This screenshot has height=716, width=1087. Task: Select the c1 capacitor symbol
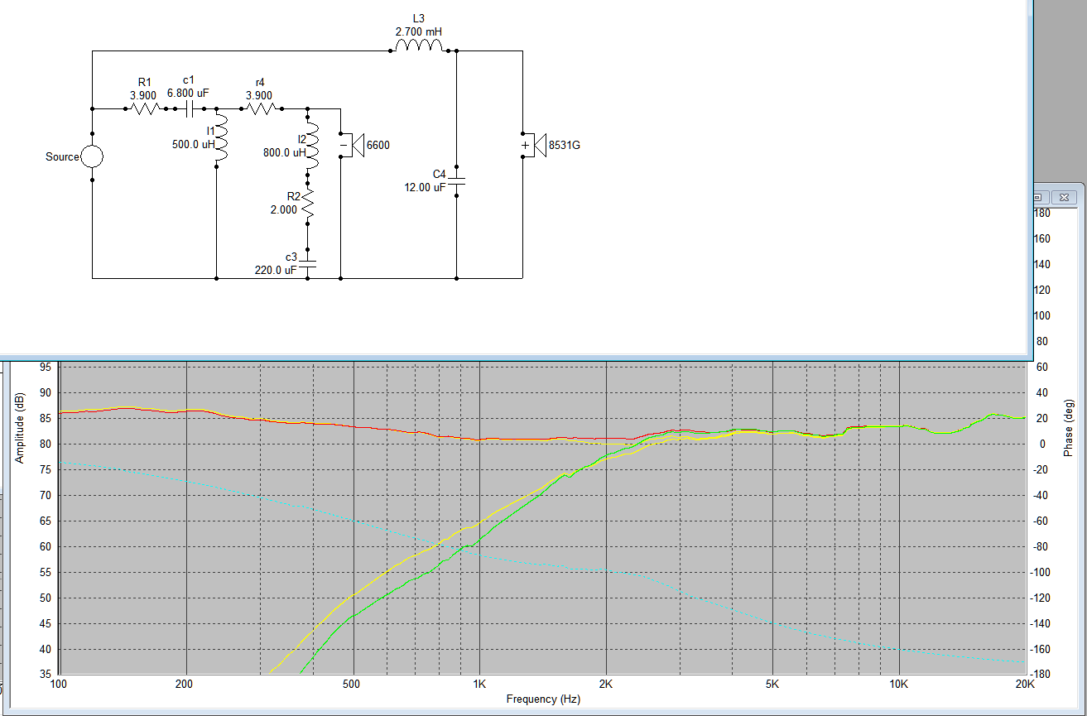click(190, 108)
